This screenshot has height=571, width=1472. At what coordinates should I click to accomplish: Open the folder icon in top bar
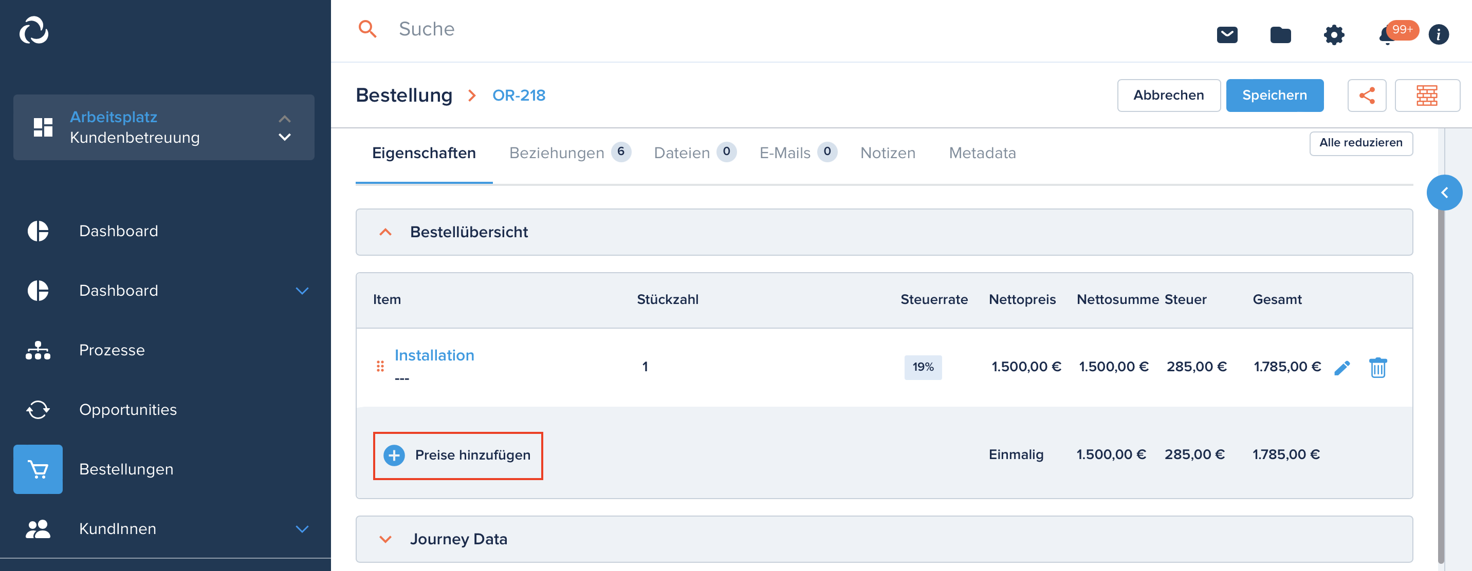pyautogui.click(x=1281, y=35)
